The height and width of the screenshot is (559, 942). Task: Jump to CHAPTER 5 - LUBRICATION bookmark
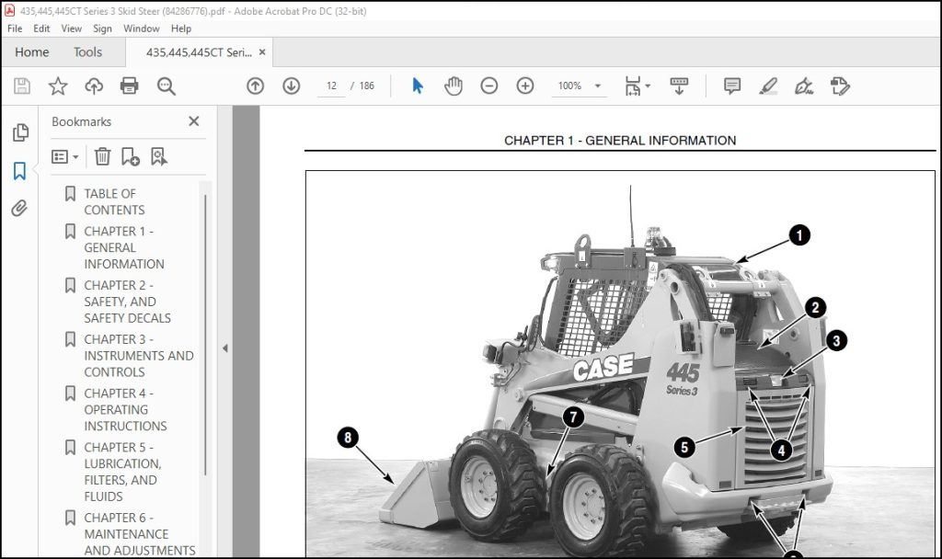[122, 472]
